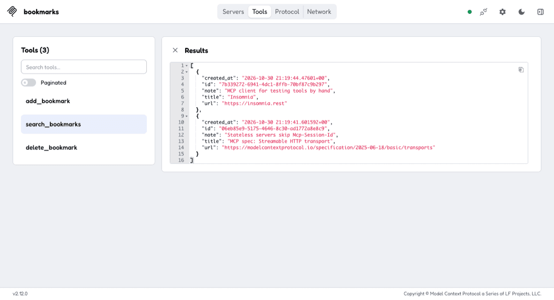Select the search_bookmarks tool
Screen dimensions: 554x300
click(x=84, y=124)
